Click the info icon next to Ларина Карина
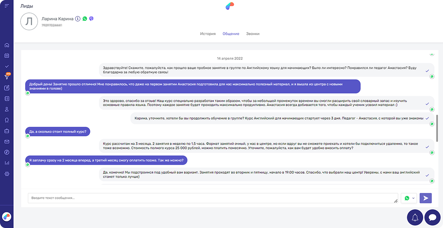This screenshot has width=443, height=228. click(x=78, y=19)
